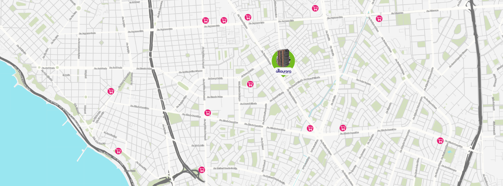The height and width of the screenshot is (186, 503).
Task: Select the leftmost cart marker on Av. Angamos Este
Action: click(x=206, y=20)
